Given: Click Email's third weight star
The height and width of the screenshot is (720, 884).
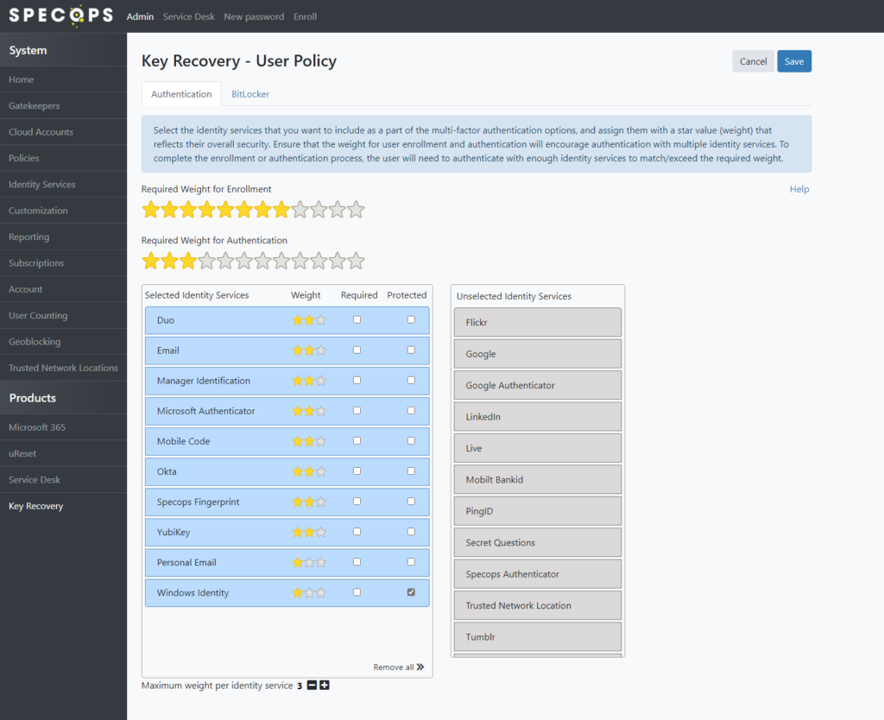Looking at the screenshot, I should click(321, 351).
